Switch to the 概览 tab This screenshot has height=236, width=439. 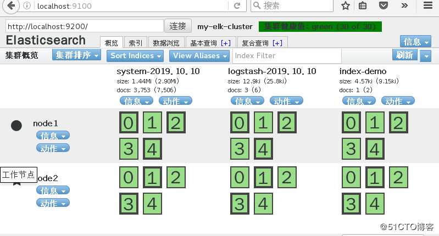[x=111, y=42]
